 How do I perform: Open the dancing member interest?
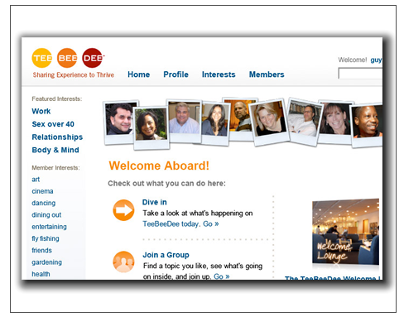tap(44, 204)
